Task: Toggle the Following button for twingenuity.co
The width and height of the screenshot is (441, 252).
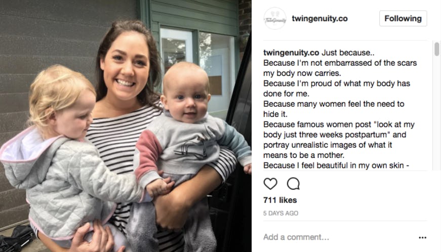Action: point(403,19)
